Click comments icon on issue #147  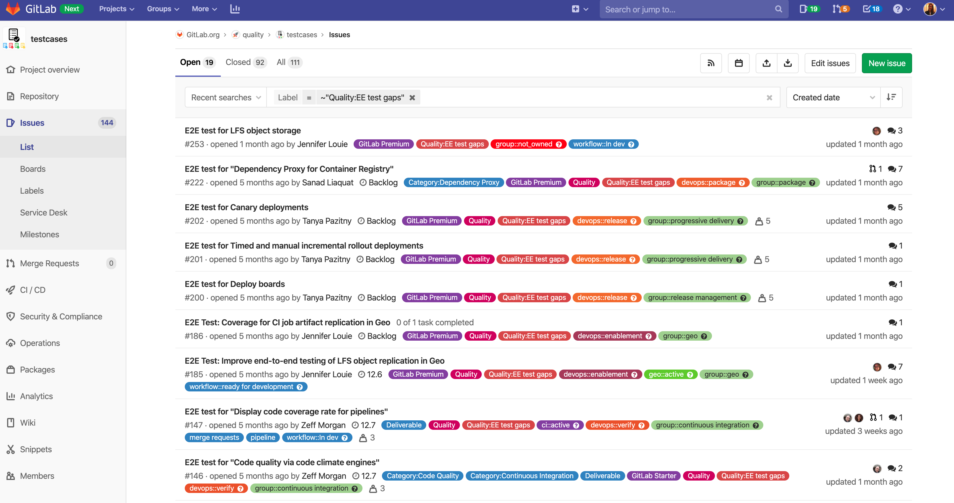[x=893, y=418]
